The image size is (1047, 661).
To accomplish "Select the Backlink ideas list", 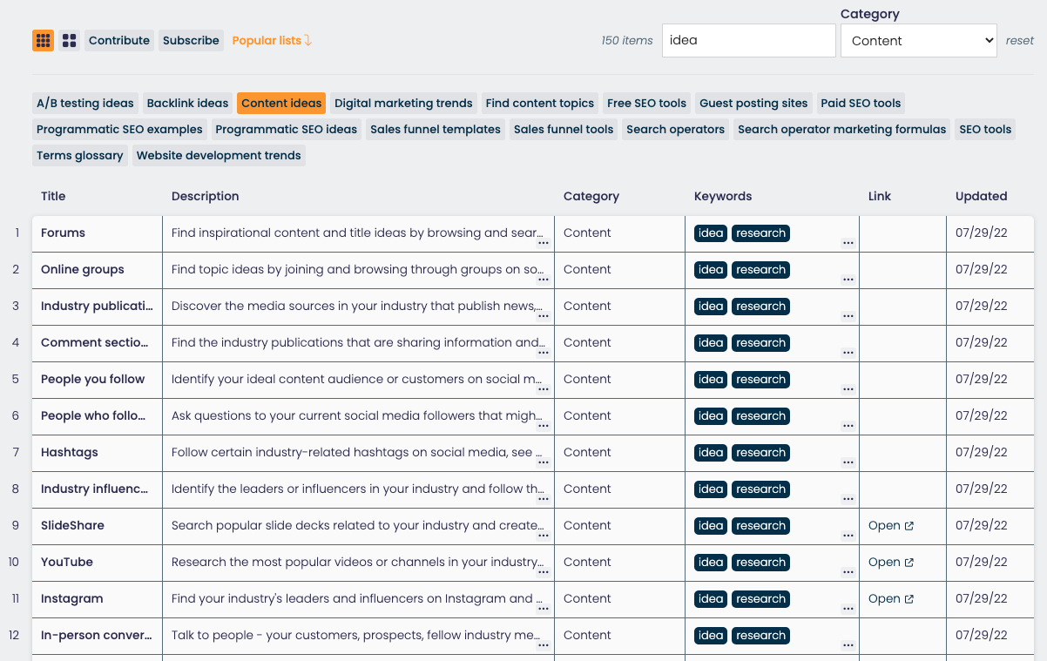I will click(187, 103).
